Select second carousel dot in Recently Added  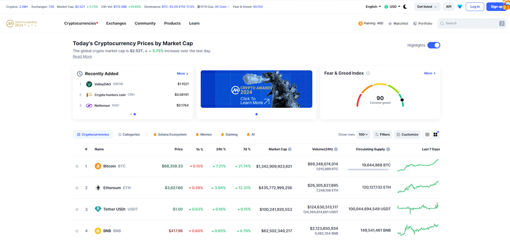coord(134,114)
